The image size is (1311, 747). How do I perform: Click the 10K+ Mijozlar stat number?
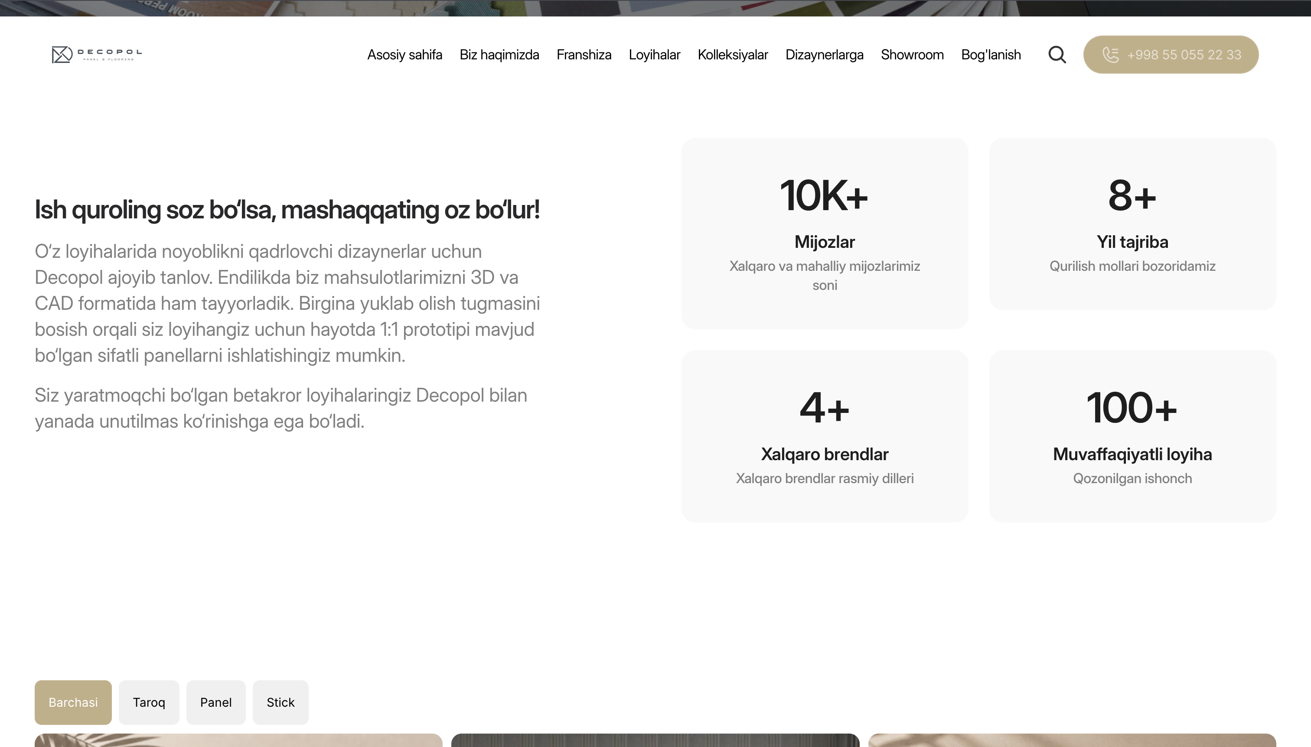(x=824, y=195)
